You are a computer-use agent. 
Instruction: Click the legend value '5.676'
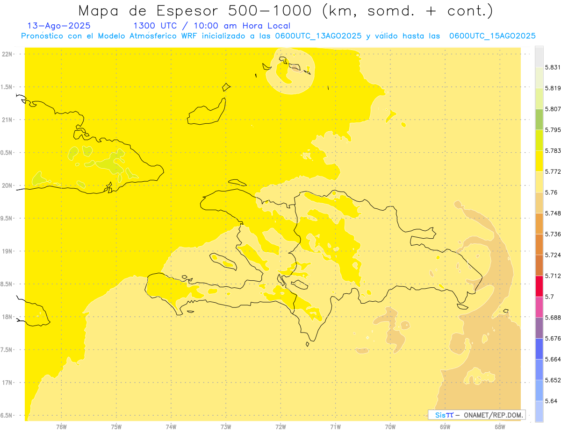[553, 339]
